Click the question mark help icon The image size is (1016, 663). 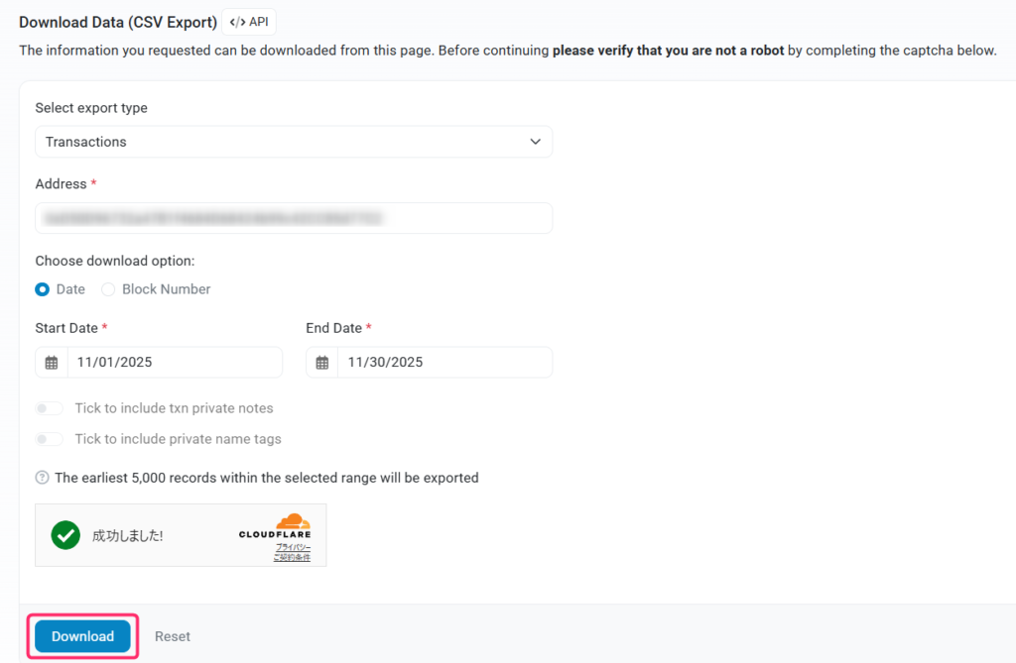pyautogui.click(x=42, y=478)
